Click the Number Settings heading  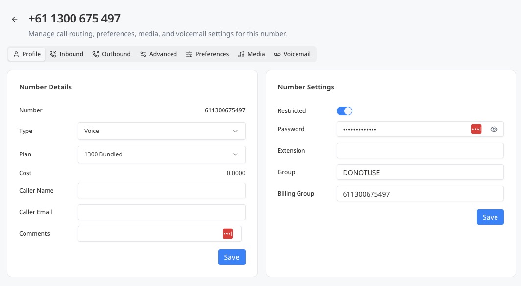tap(306, 87)
